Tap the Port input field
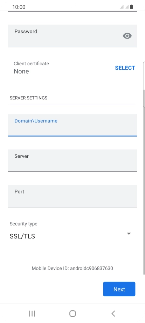This screenshot has width=145, height=323. [x=72, y=196]
